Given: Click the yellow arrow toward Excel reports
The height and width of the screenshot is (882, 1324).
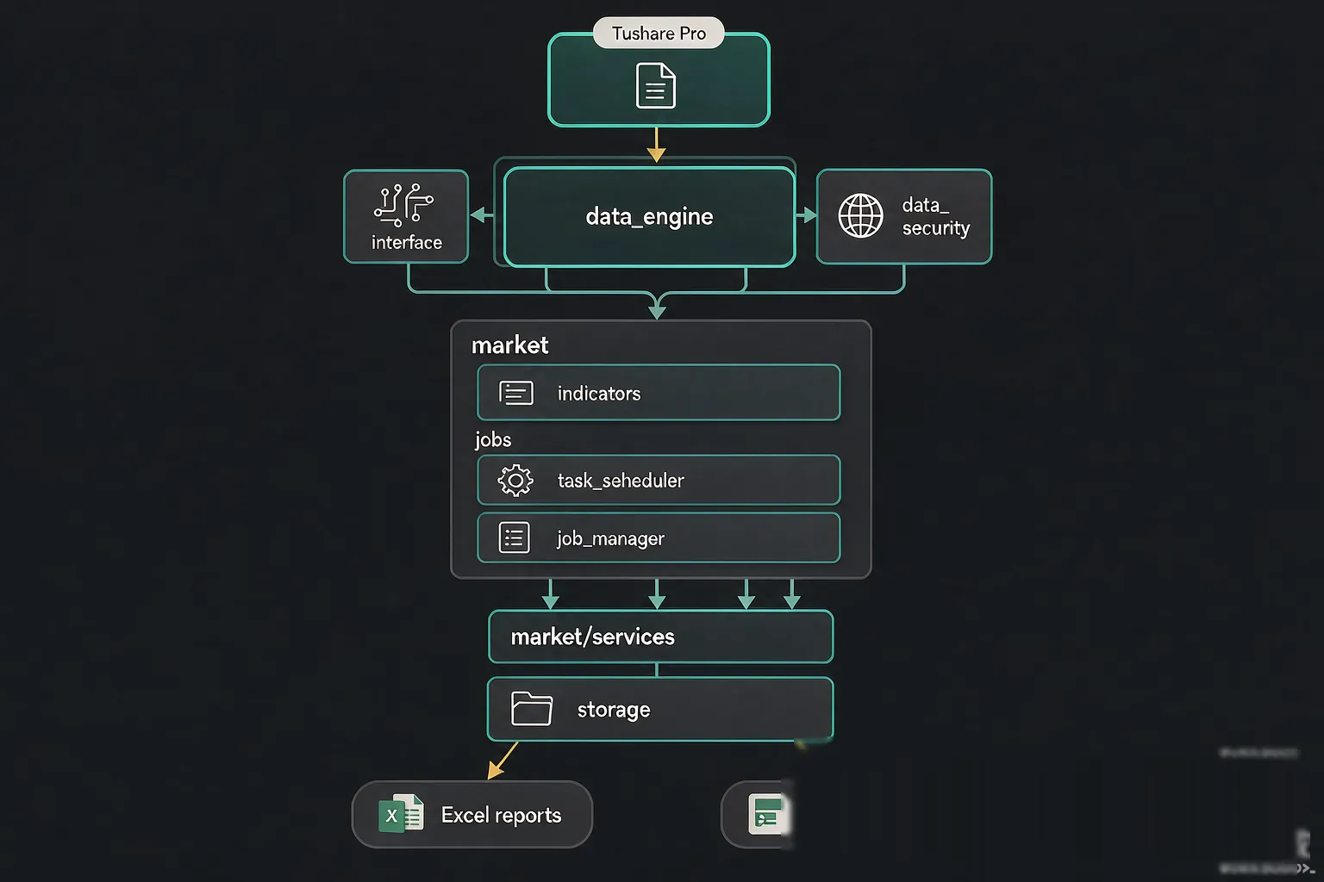Looking at the screenshot, I should (x=503, y=760).
